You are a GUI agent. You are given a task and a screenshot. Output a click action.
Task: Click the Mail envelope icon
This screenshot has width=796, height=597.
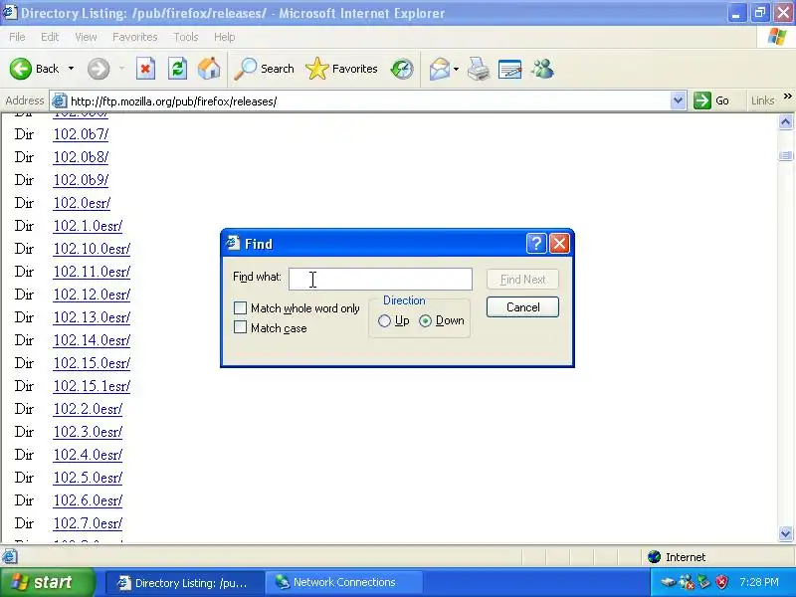(x=440, y=69)
